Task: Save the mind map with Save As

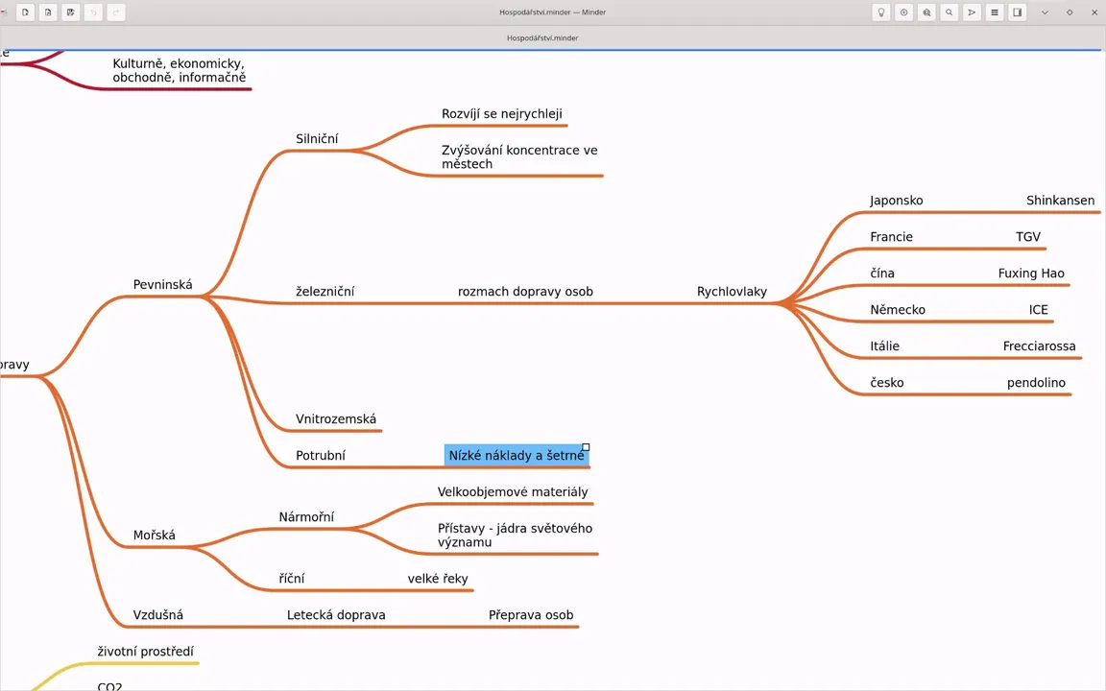Action: pyautogui.click(x=70, y=12)
